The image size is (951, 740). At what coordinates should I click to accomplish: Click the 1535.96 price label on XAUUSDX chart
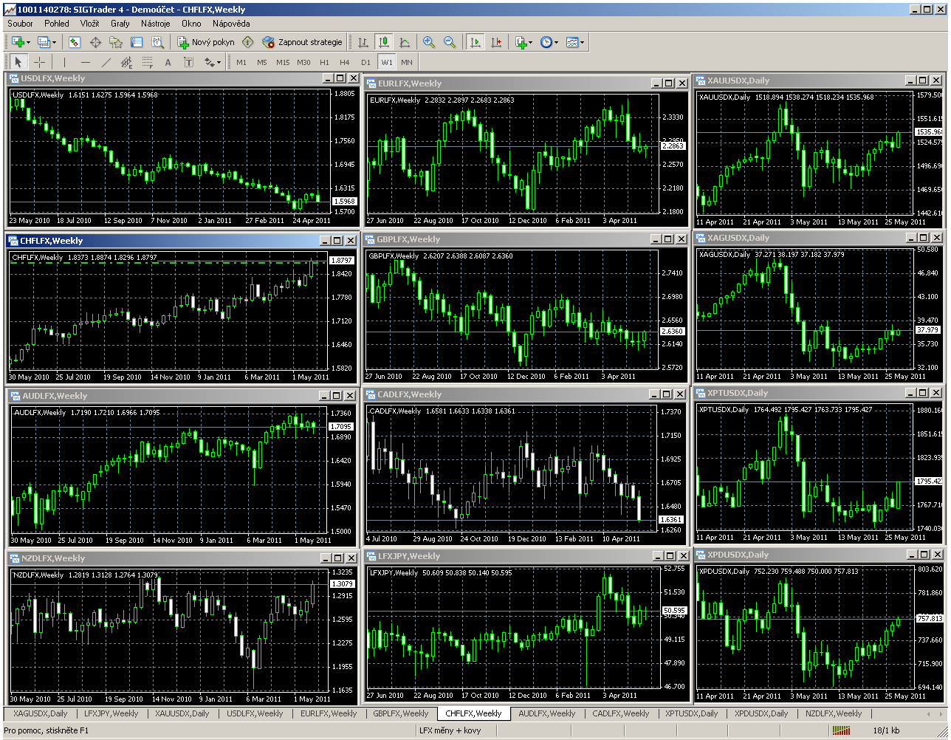pos(929,132)
